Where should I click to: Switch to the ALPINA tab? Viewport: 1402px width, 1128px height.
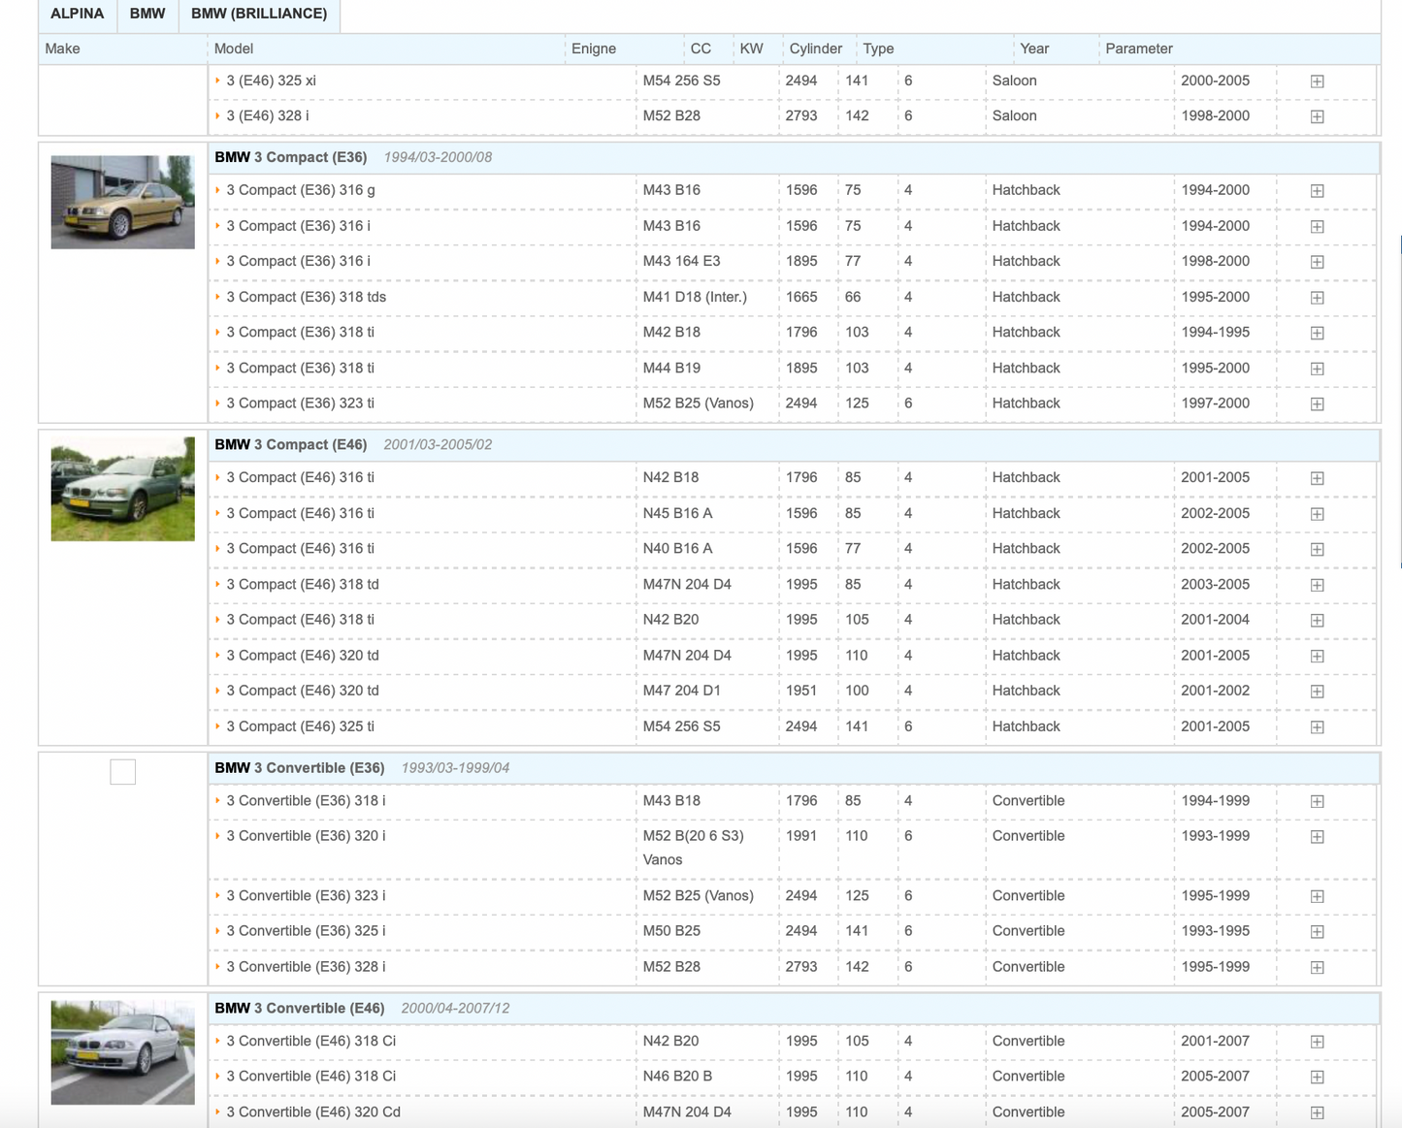click(77, 15)
